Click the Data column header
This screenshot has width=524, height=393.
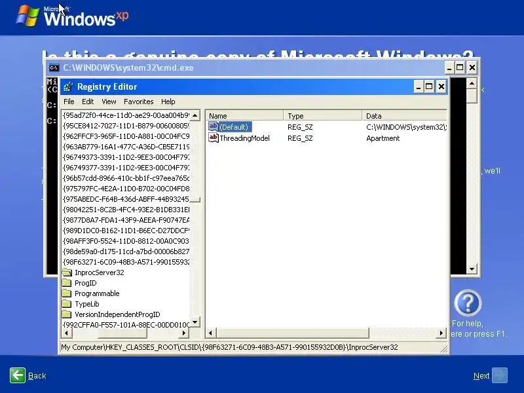click(404, 116)
